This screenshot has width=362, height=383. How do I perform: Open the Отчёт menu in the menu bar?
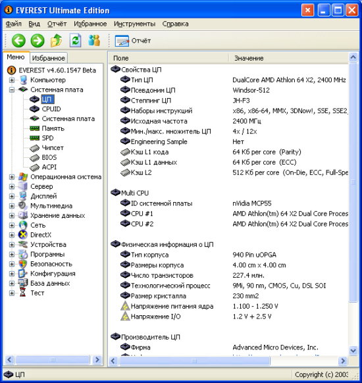[x=57, y=24]
